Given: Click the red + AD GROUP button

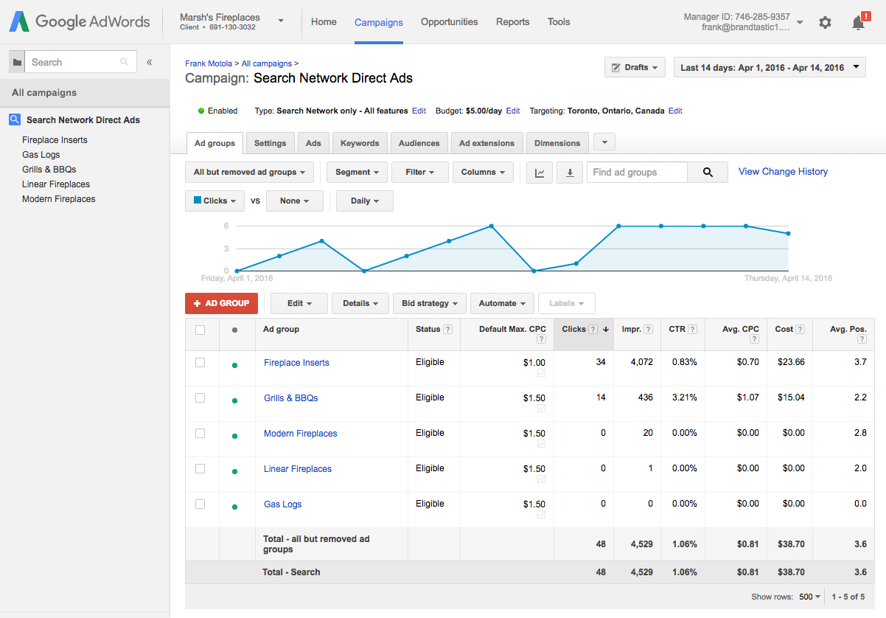Looking at the screenshot, I should tap(221, 303).
